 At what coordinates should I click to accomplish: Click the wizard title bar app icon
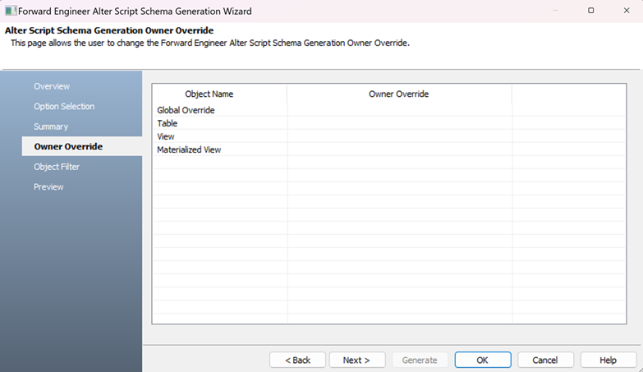pos(11,11)
